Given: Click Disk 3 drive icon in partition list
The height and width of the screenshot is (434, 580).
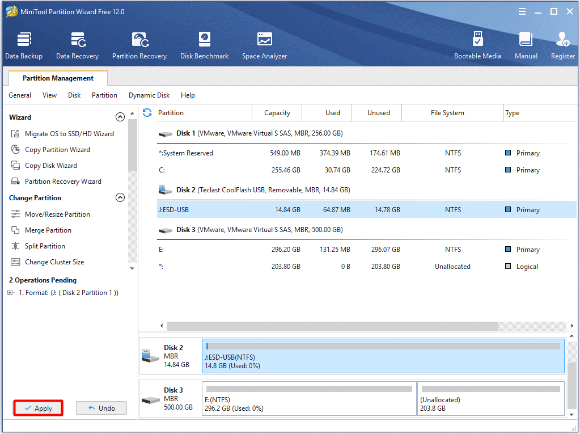Looking at the screenshot, I should tap(166, 230).
